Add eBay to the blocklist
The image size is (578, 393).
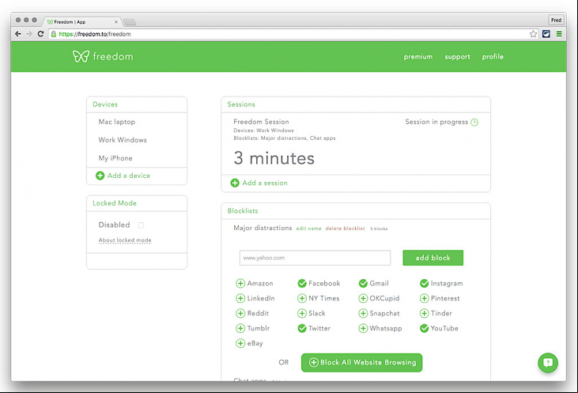(x=240, y=343)
